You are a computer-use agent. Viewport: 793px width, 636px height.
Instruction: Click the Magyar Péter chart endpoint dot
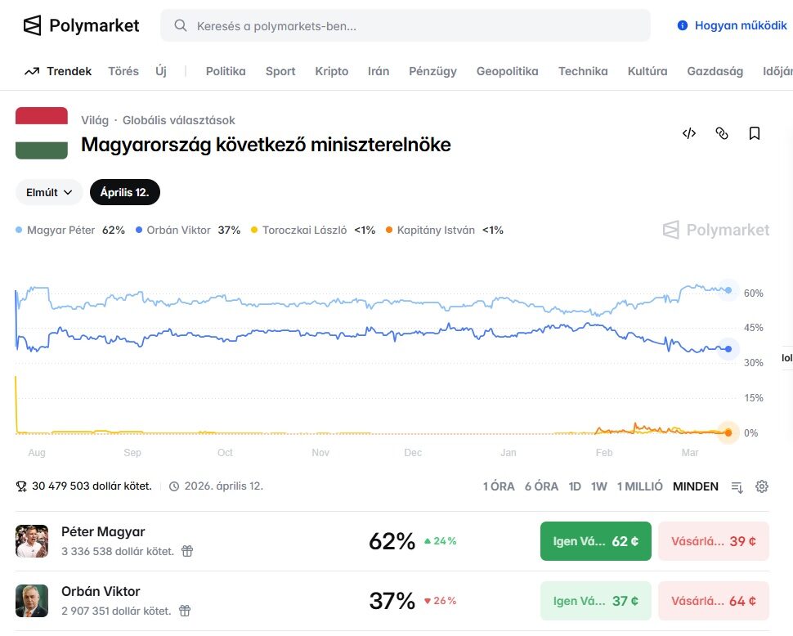pos(728,290)
